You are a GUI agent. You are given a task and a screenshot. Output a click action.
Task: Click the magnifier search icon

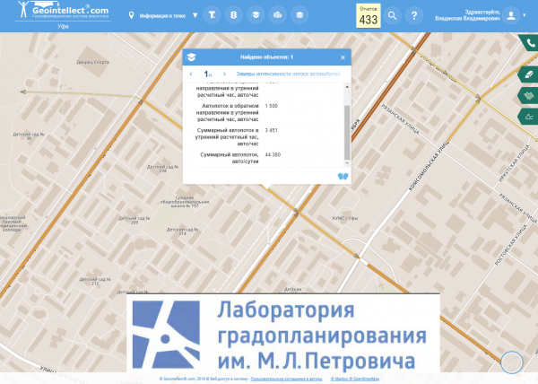(x=392, y=15)
